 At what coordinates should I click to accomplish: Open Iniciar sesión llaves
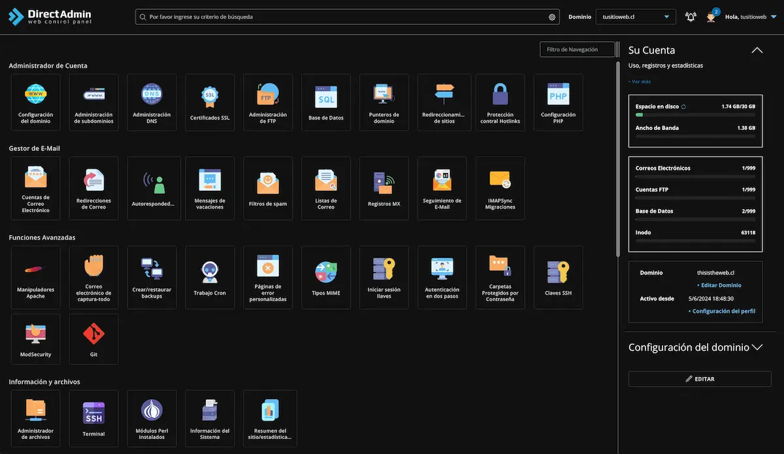click(x=384, y=277)
